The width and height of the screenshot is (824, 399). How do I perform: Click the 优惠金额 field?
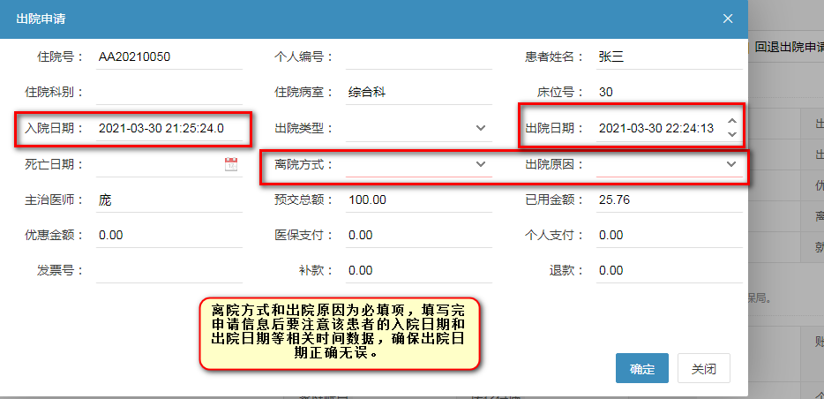click(x=168, y=236)
